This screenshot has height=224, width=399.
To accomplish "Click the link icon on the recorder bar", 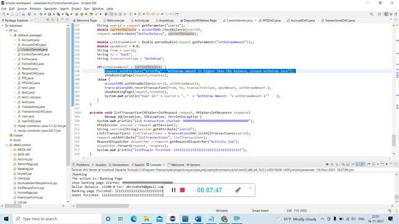I will point(238,190).
